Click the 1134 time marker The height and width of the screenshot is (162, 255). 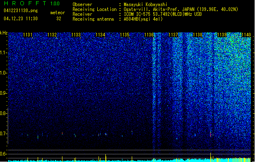101,35
